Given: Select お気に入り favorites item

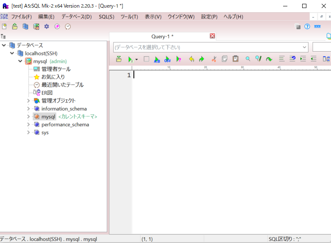Looking at the screenshot, I should coord(53,77).
